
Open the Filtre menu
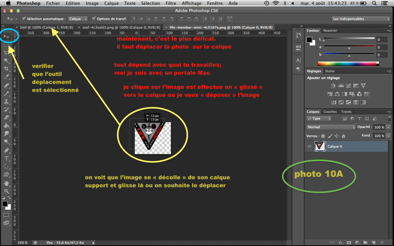[x=170, y=3]
